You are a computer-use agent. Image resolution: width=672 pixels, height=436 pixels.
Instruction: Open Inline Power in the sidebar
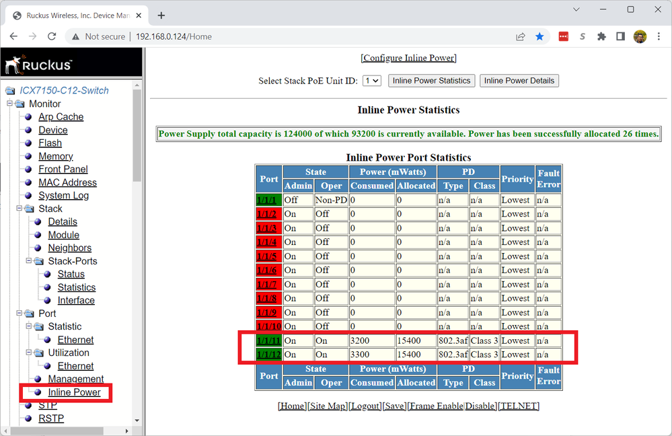[x=74, y=392]
